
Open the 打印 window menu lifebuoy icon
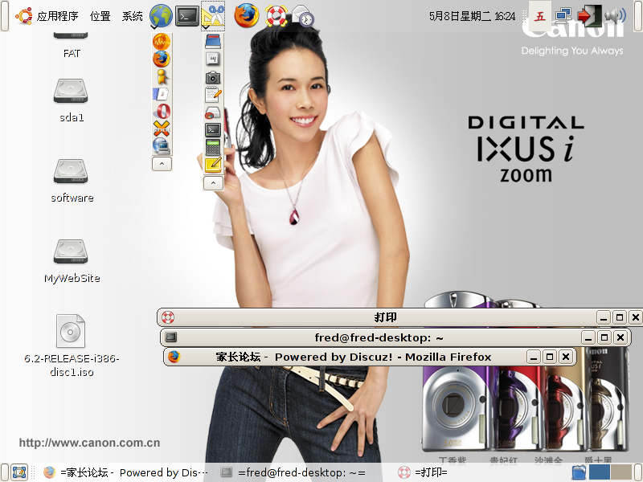coord(168,317)
